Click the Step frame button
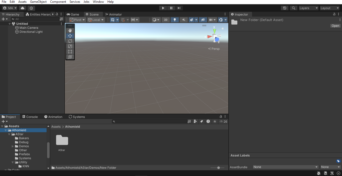The height and width of the screenshot is (176, 342). pos(179,8)
